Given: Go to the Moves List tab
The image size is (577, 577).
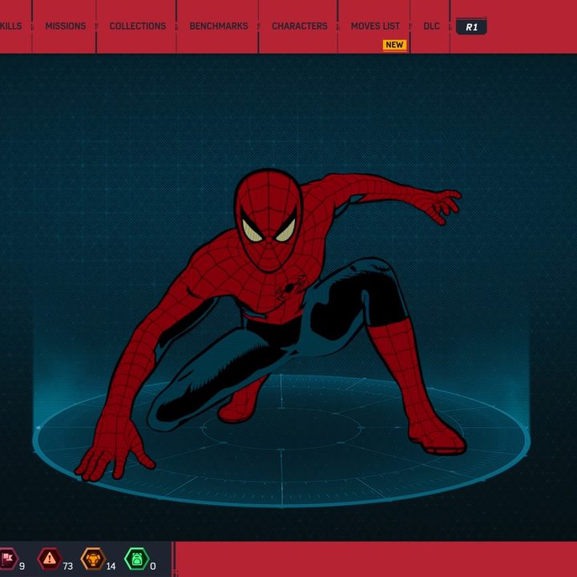Looking at the screenshot, I should pos(375,26).
